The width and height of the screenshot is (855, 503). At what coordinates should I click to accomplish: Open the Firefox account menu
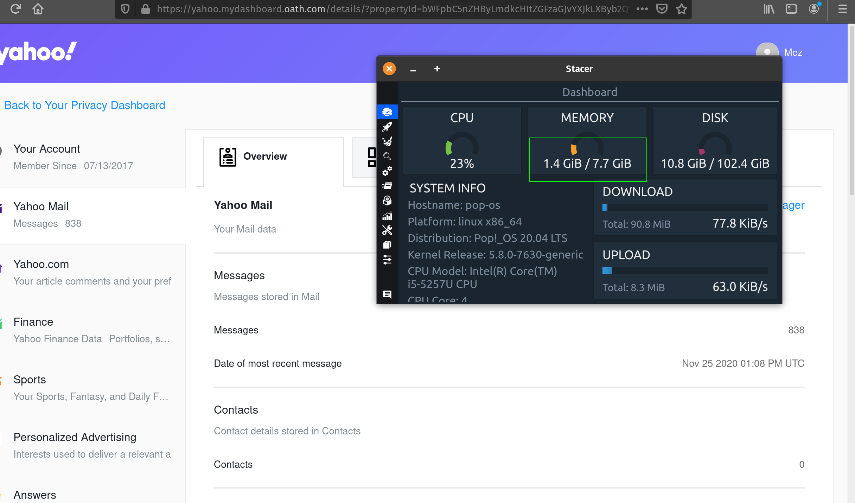point(814,9)
